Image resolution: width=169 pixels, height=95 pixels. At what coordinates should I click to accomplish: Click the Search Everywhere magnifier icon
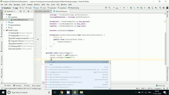pyautogui.click(x=160, y=8)
